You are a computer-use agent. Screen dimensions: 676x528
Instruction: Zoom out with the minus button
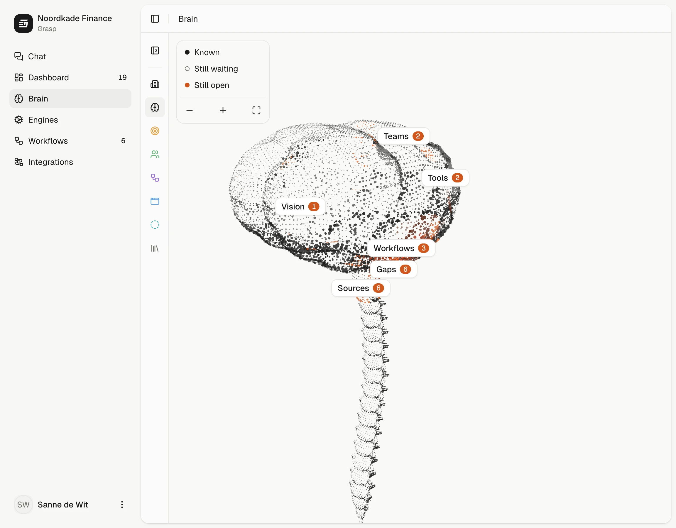click(190, 110)
